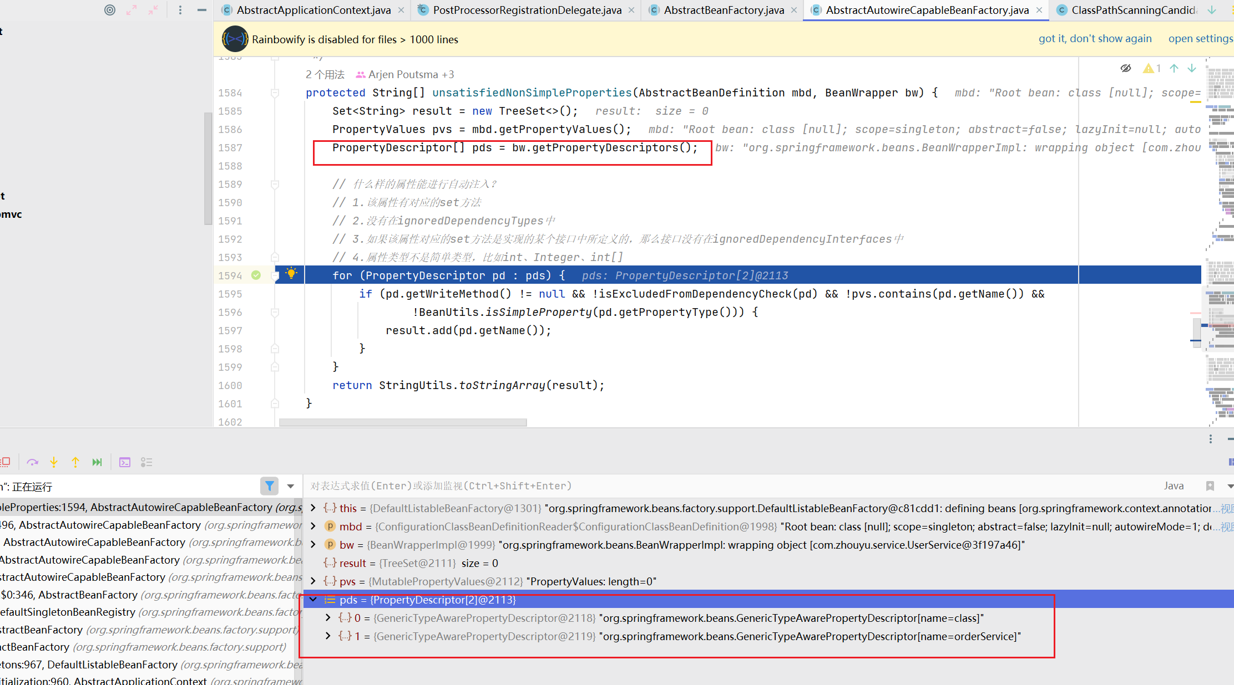Open debug panel options (three dots)
Viewport: 1234px width, 685px height.
tap(1211, 439)
